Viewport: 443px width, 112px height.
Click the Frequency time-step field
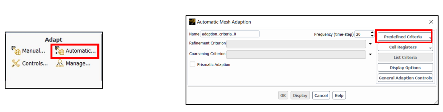pos(362,34)
